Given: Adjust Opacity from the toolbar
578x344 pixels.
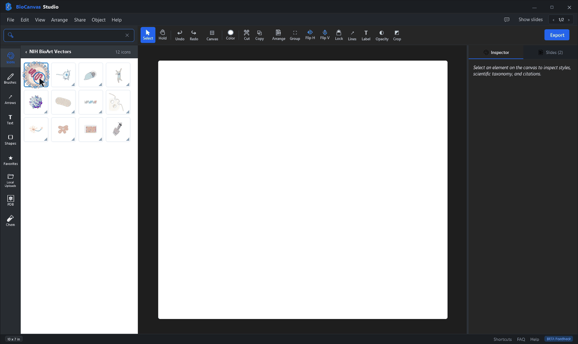Looking at the screenshot, I should pos(382,35).
